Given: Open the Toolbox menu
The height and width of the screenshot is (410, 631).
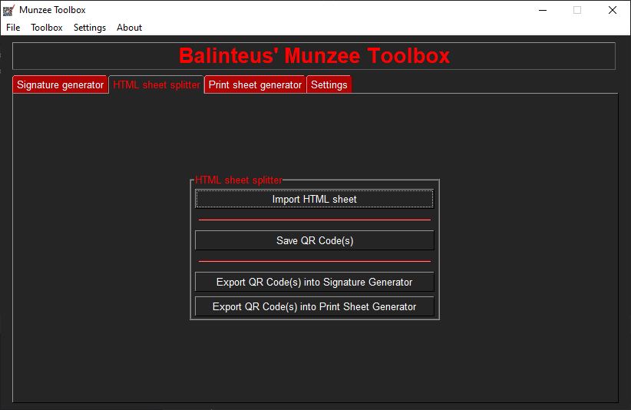Looking at the screenshot, I should coord(47,28).
